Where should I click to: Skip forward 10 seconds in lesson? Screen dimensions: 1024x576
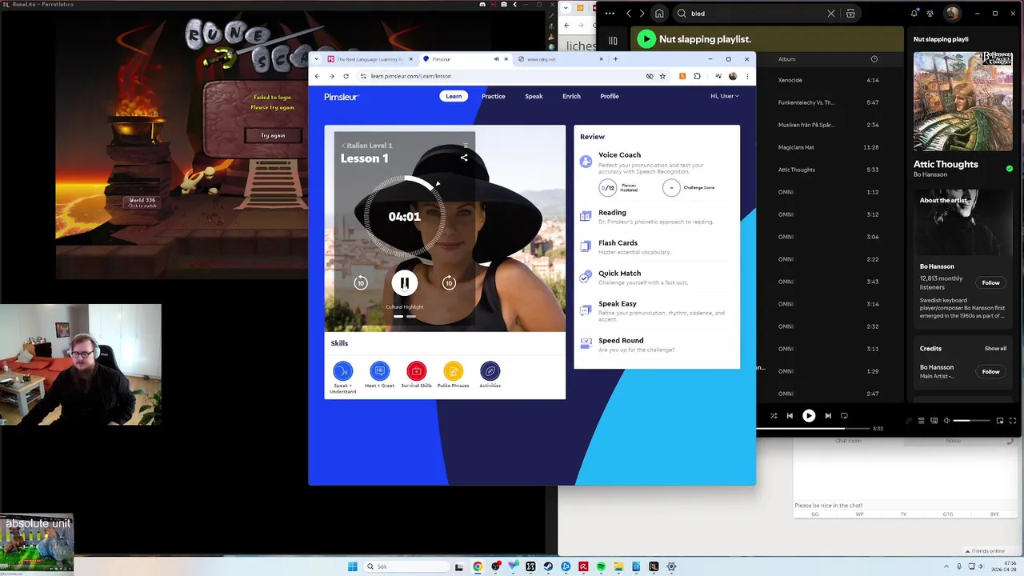pyautogui.click(x=449, y=282)
